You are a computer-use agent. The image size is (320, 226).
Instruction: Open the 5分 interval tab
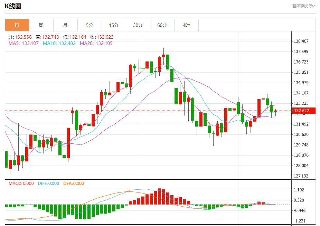click(x=90, y=25)
